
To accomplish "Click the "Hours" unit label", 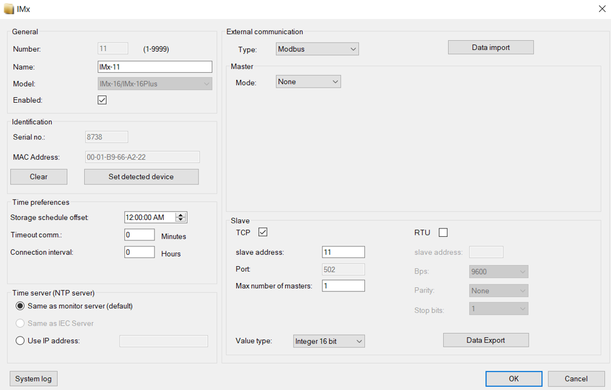I will pos(171,254).
